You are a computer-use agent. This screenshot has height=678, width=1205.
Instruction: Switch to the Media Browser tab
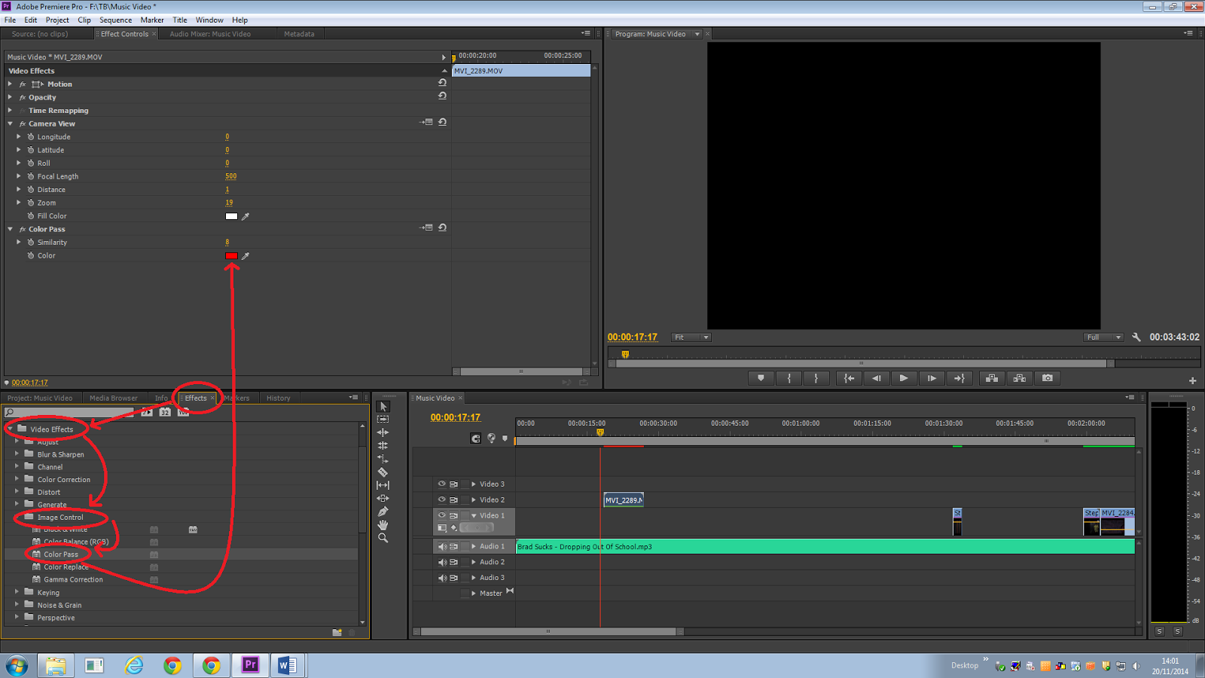[114, 399]
